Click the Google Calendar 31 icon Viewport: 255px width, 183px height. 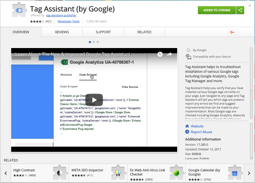(235, 173)
